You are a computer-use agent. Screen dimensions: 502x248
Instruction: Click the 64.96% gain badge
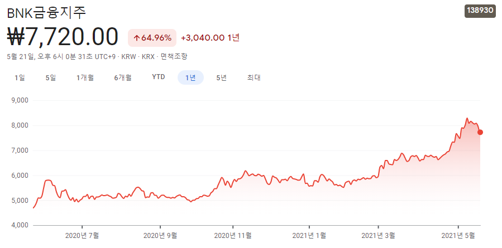(152, 38)
